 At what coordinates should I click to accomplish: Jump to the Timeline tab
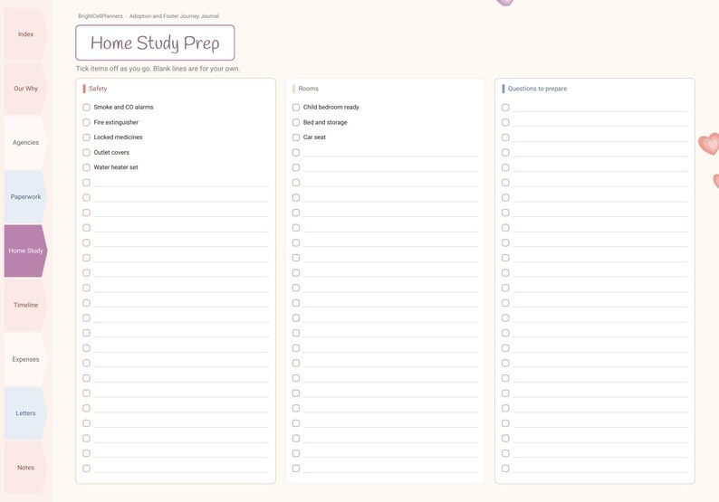pyautogui.click(x=25, y=305)
